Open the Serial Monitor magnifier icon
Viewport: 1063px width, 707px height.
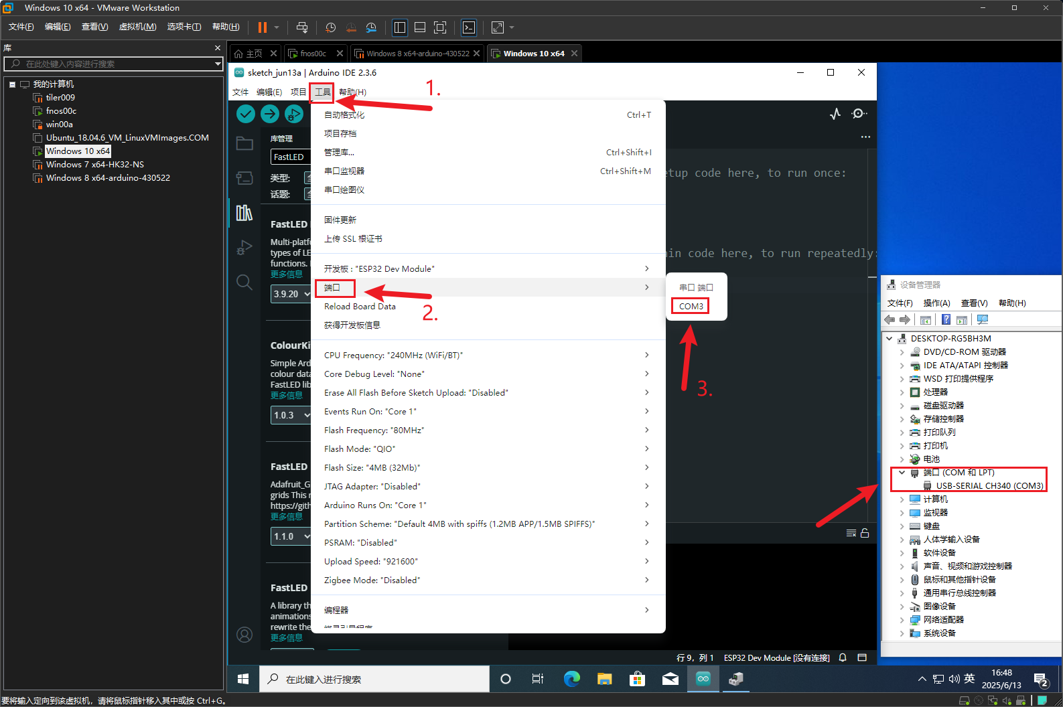(859, 114)
